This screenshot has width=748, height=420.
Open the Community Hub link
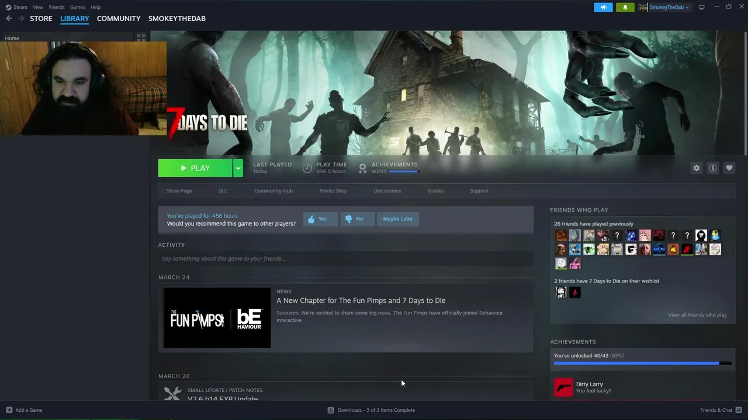[273, 191]
